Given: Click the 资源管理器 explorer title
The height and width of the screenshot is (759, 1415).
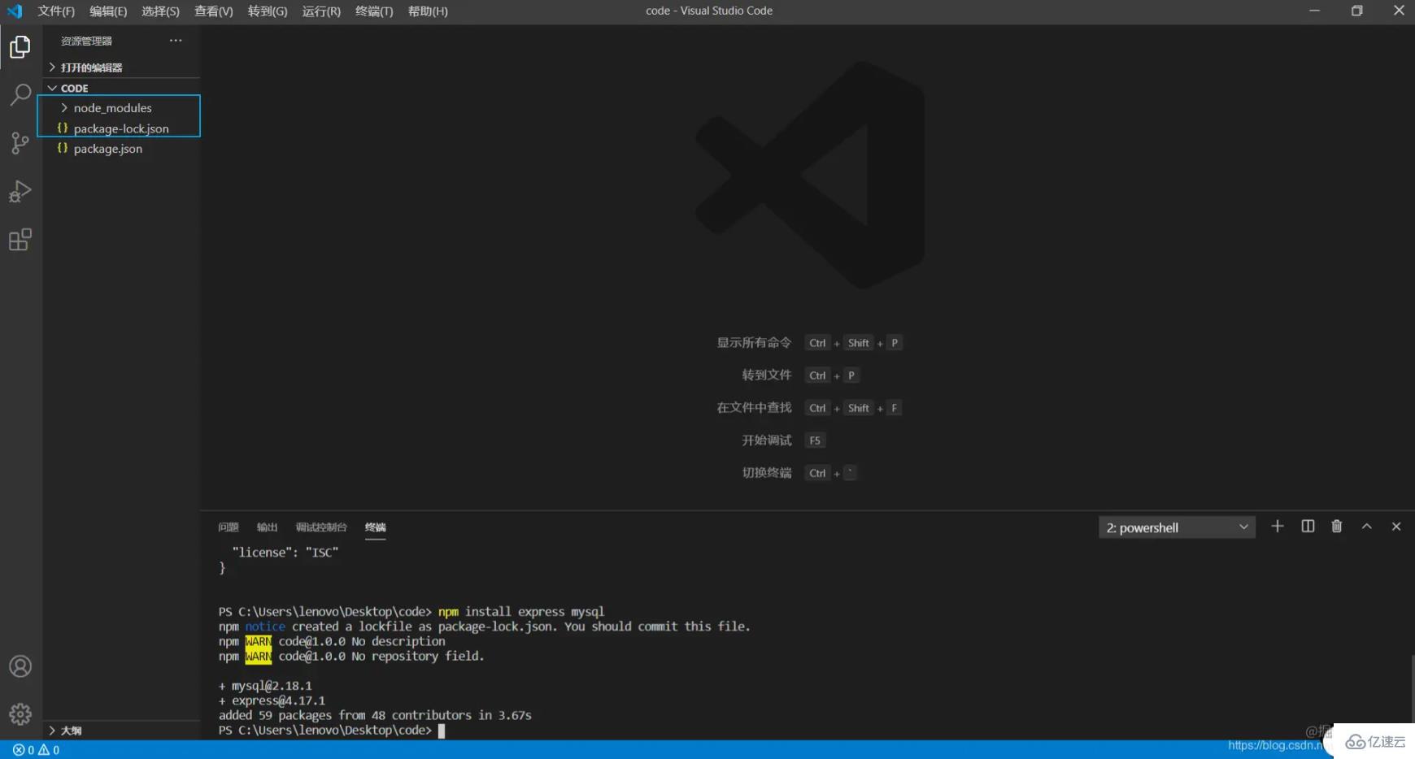Looking at the screenshot, I should (x=86, y=41).
